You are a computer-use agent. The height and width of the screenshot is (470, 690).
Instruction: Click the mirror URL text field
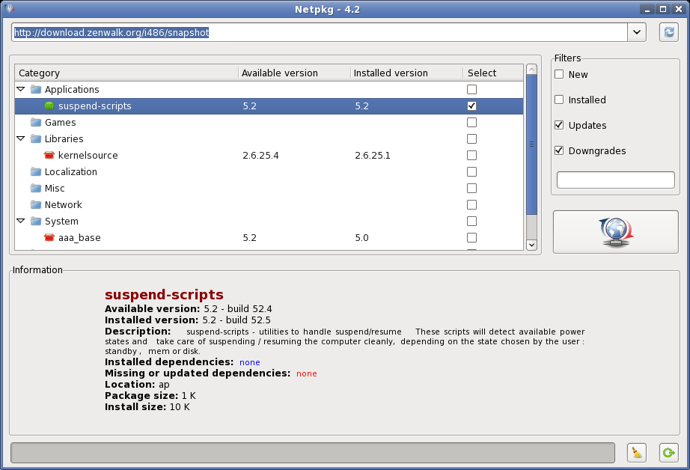pos(320,32)
